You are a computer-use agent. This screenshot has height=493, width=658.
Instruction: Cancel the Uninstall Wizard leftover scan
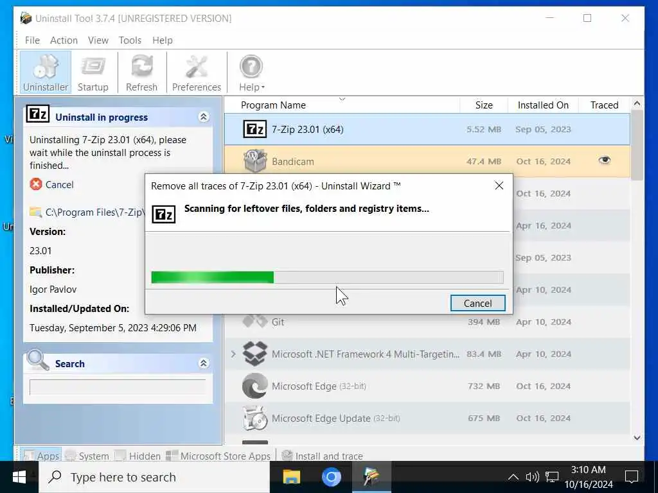[x=477, y=303]
